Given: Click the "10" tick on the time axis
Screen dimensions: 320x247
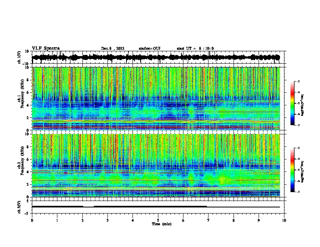Looking at the screenshot, I should (x=284, y=220).
